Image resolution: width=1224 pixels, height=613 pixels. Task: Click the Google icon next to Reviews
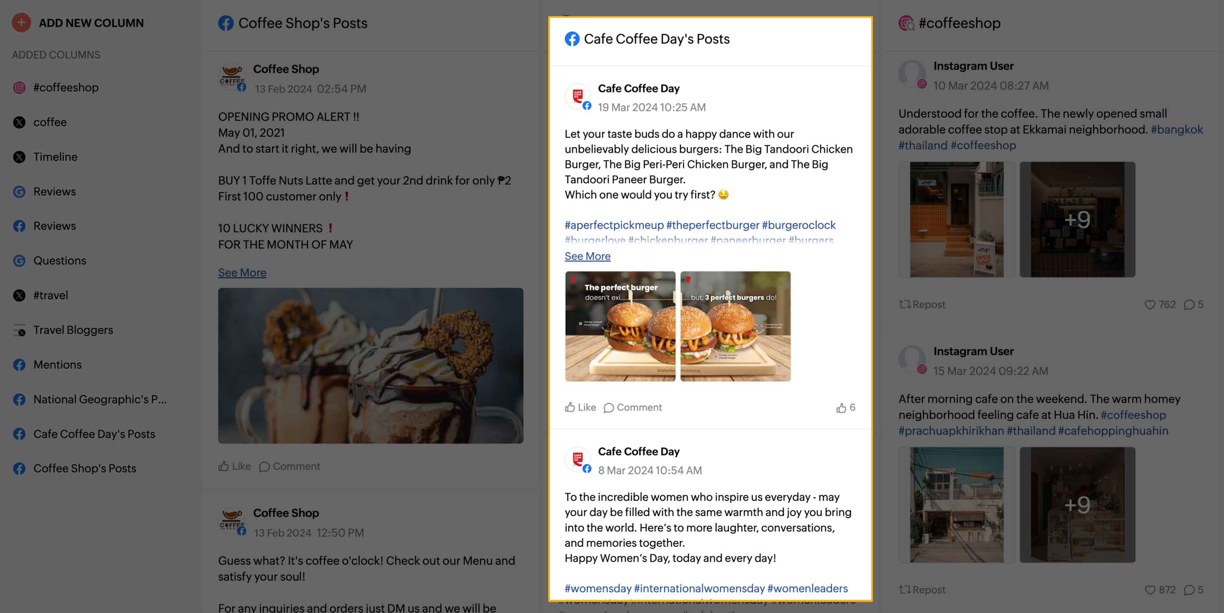(x=19, y=191)
